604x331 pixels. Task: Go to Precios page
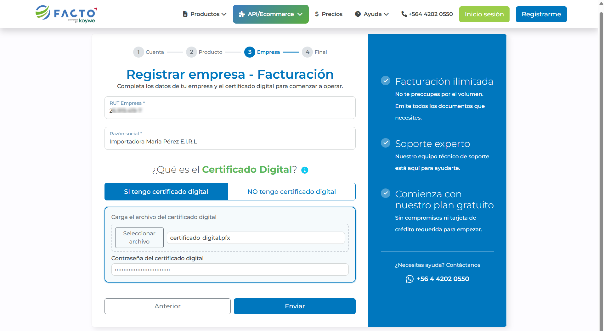click(x=329, y=14)
